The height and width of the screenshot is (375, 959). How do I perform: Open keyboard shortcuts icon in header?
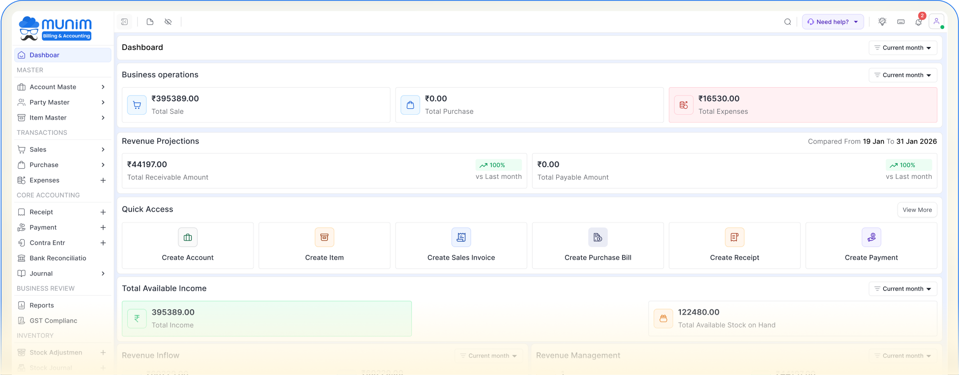pyautogui.click(x=901, y=22)
